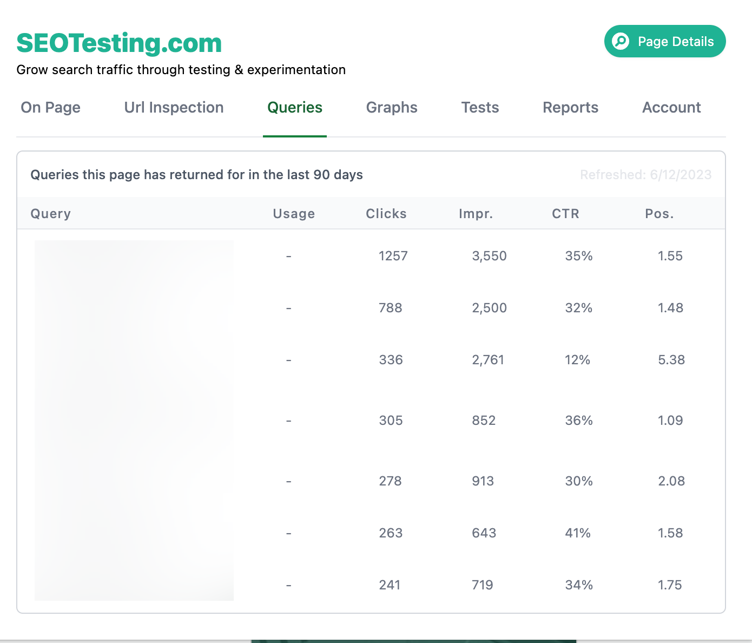The height and width of the screenshot is (643, 752).
Task: Click the SEOTesting.com logo link
Action: (119, 43)
